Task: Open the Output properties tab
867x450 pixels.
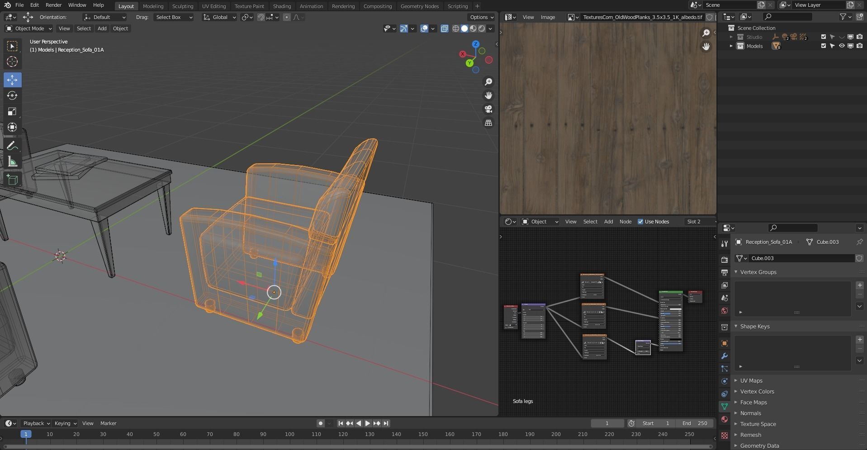Action: click(x=725, y=272)
